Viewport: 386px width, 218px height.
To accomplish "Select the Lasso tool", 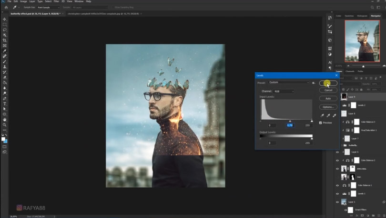I will (x=5, y=30).
